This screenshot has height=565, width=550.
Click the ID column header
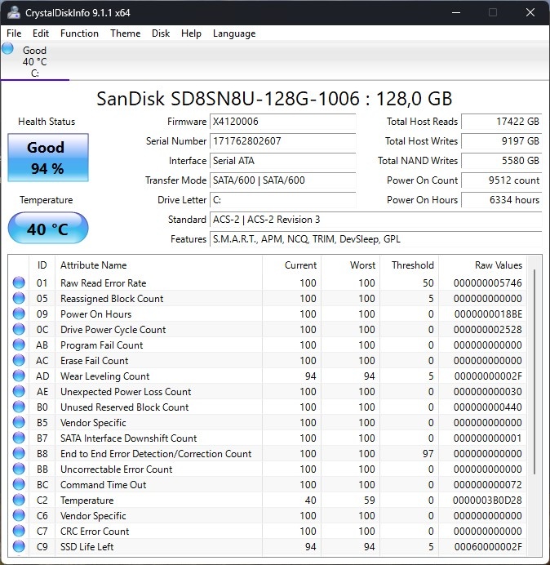click(42, 265)
